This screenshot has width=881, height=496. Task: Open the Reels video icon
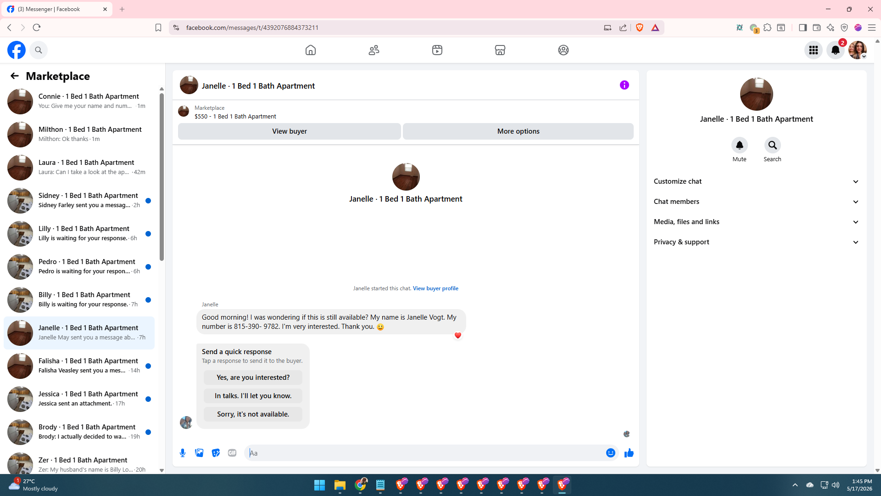pos(437,50)
